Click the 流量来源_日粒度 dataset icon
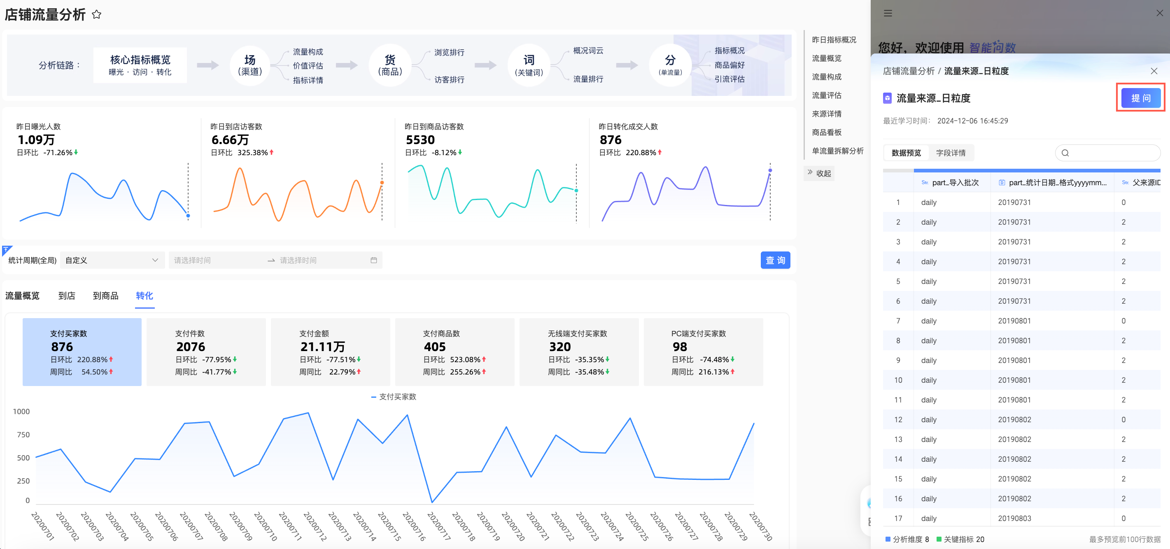Image resolution: width=1170 pixels, height=549 pixels. (x=887, y=98)
